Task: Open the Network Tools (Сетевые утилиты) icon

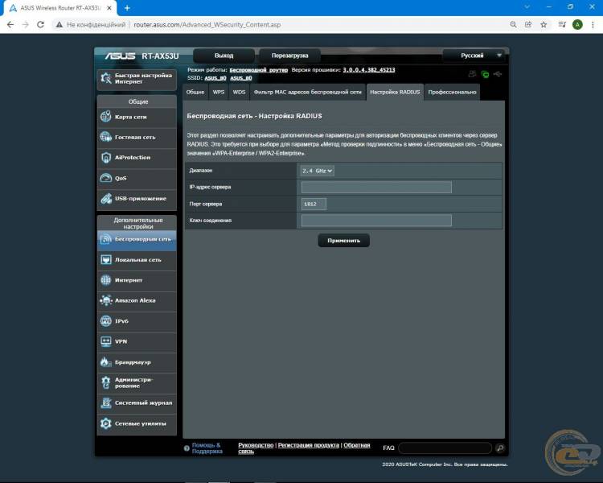Action: click(x=106, y=423)
